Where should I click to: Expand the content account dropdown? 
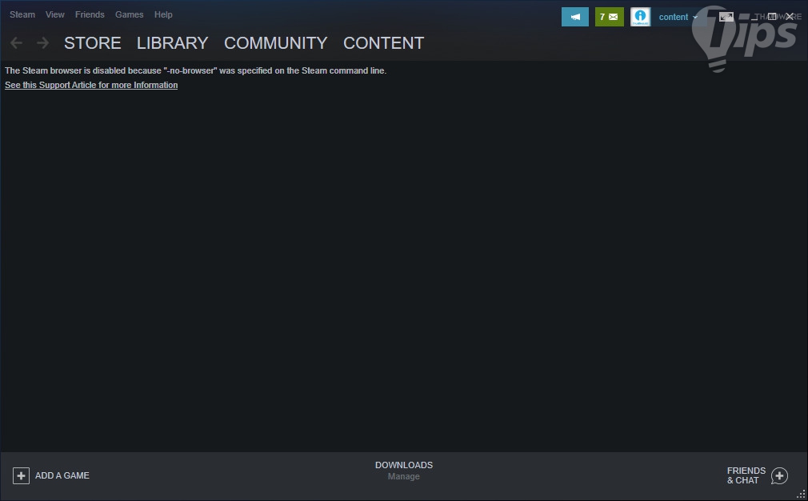tap(678, 17)
